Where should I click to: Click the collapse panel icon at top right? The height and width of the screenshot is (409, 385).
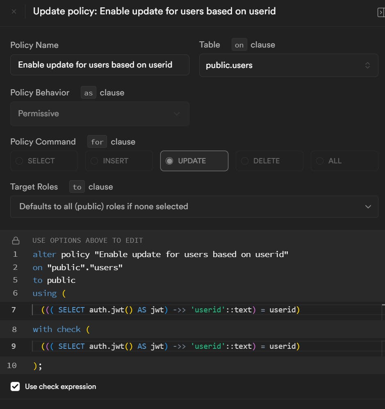(380, 13)
